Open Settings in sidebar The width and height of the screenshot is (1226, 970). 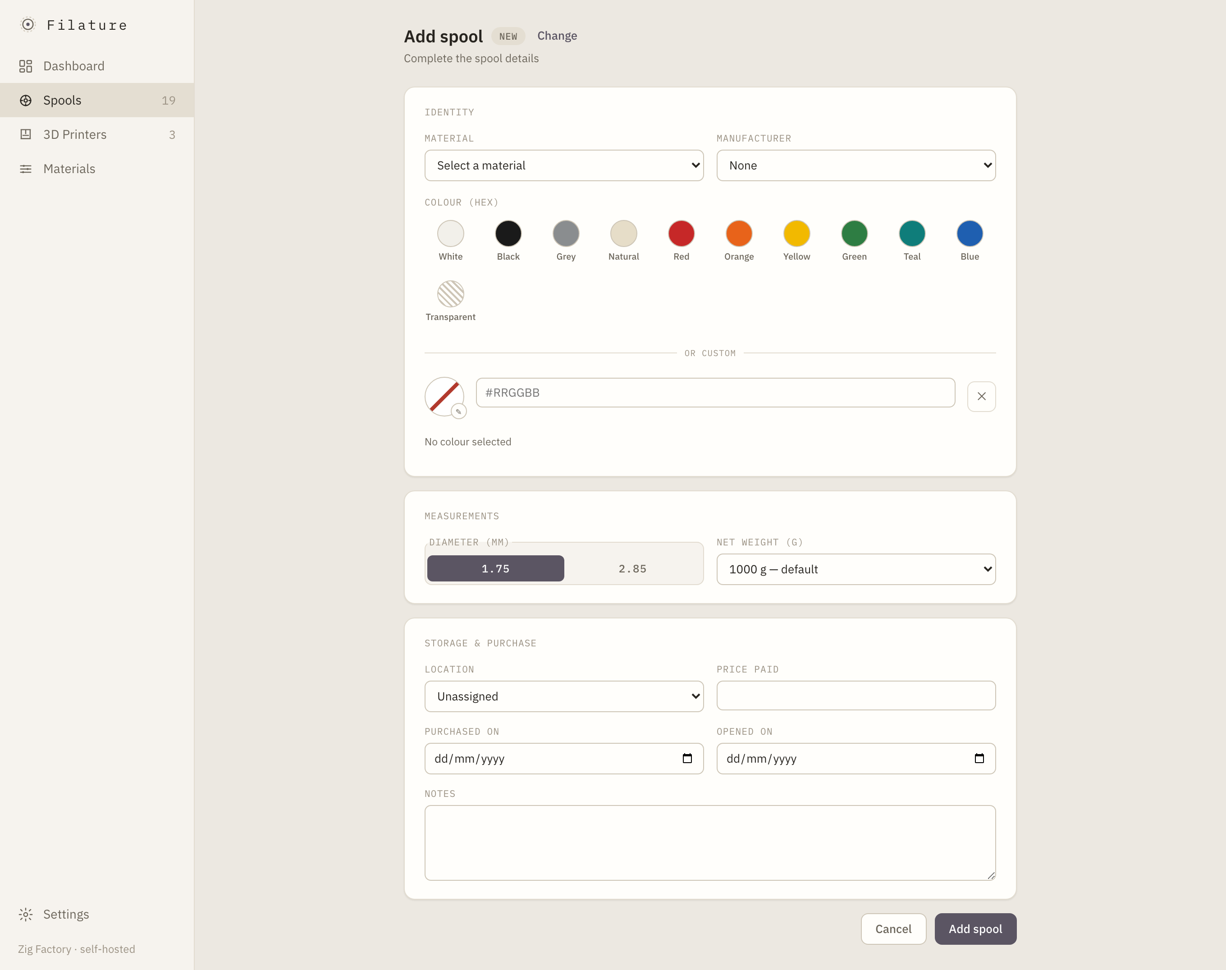pos(97,915)
